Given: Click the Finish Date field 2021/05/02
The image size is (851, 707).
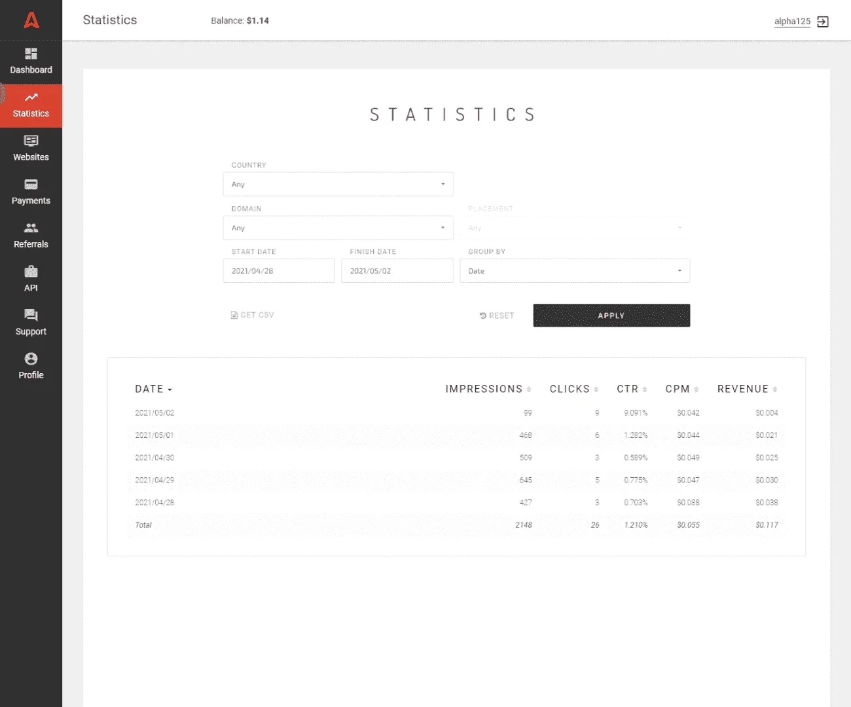Looking at the screenshot, I should pyautogui.click(x=397, y=270).
